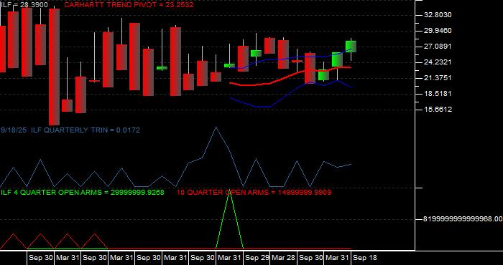Click the 24.2321 price axis value
This screenshot has height=265, width=503.
point(437,62)
